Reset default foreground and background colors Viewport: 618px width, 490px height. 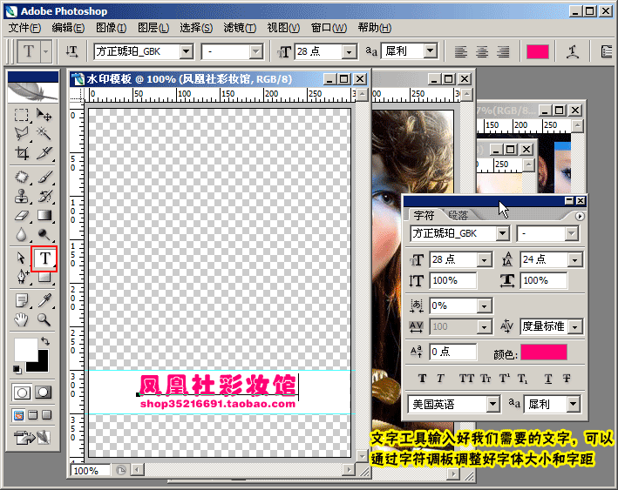coord(17,369)
